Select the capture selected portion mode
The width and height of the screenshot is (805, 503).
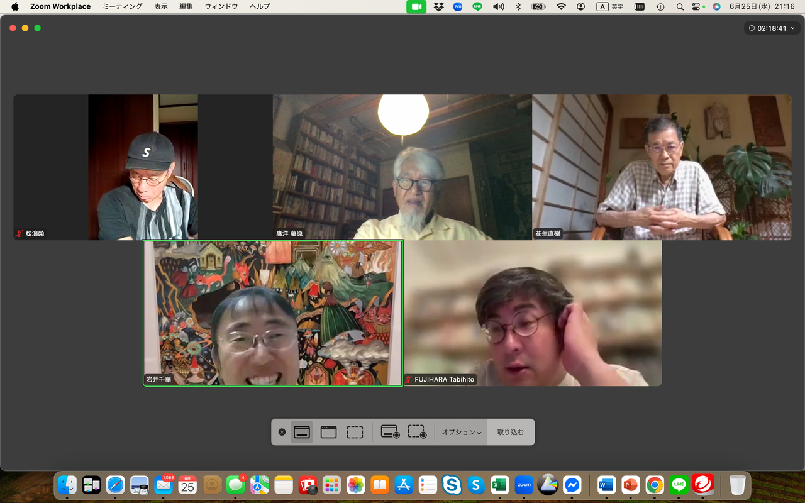pos(355,432)
